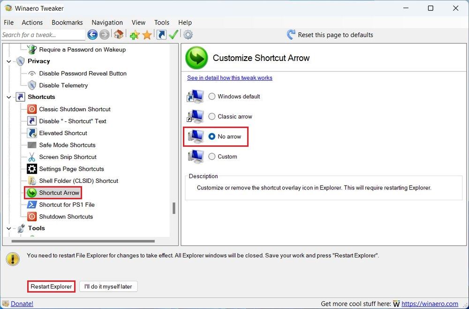The height and width of the screenshot is (309, 469).
Task: Click the Settings Page Shortcuts gear icon
Action: click(32, 169)
